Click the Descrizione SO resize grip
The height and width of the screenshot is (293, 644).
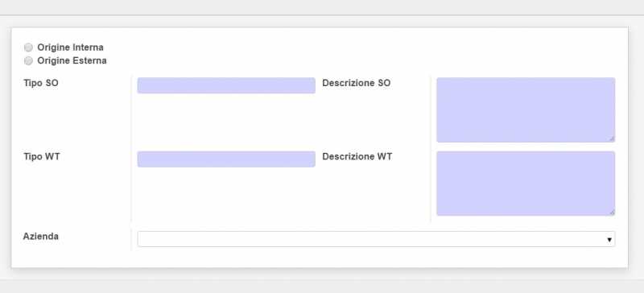coord(612,139)
